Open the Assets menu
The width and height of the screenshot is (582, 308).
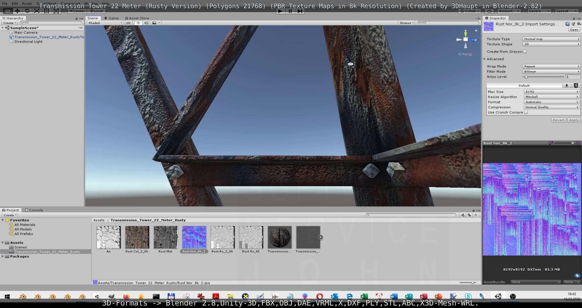tap(27, 4)
